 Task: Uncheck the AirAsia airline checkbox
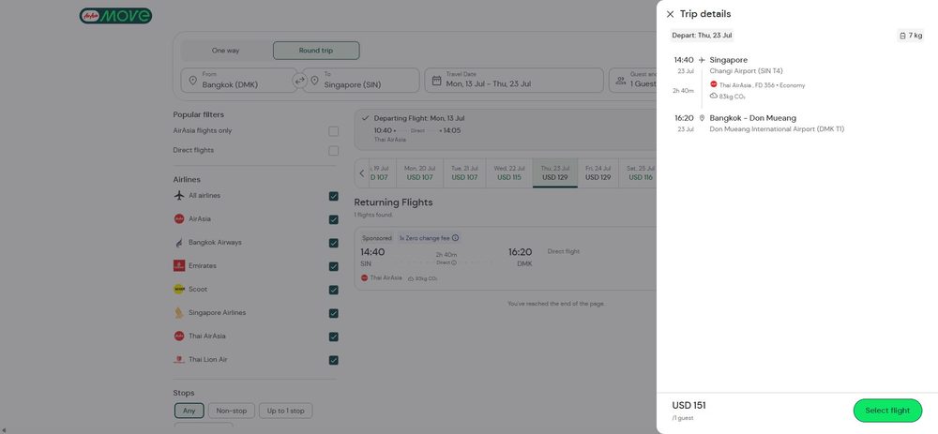tap(333, 219)
